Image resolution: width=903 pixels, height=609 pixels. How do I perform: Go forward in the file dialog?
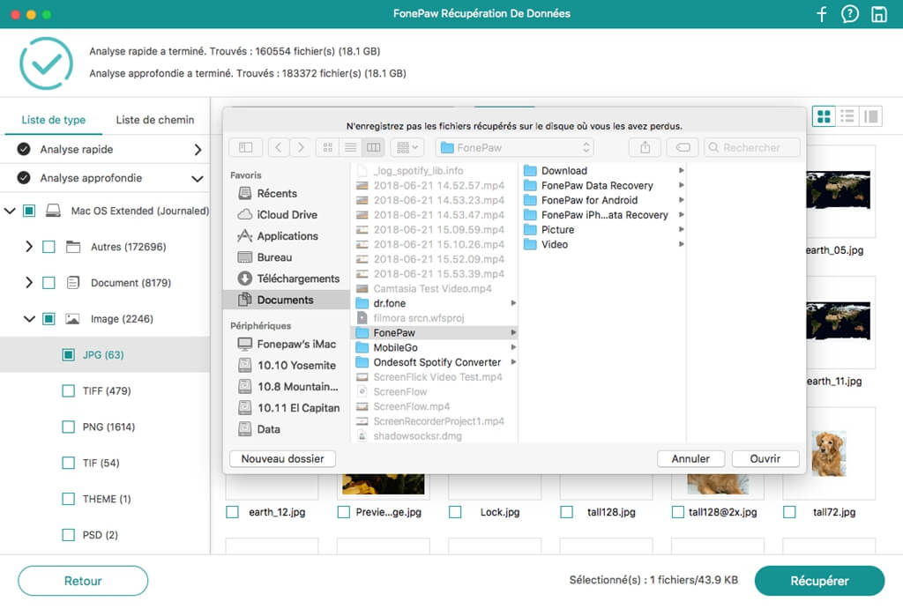[x=301, y=147]
